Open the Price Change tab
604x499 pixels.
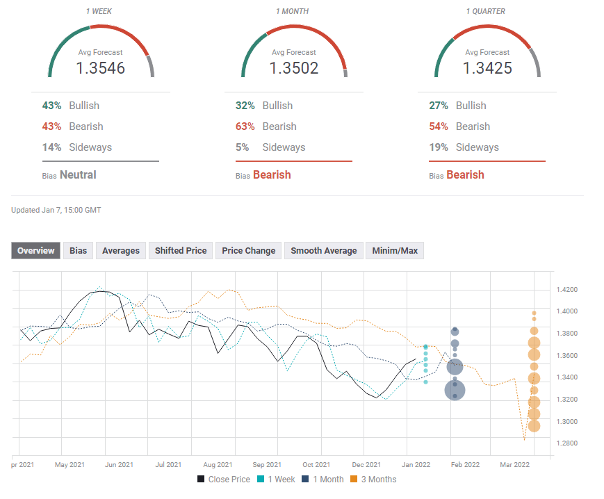tap(249, 251)
